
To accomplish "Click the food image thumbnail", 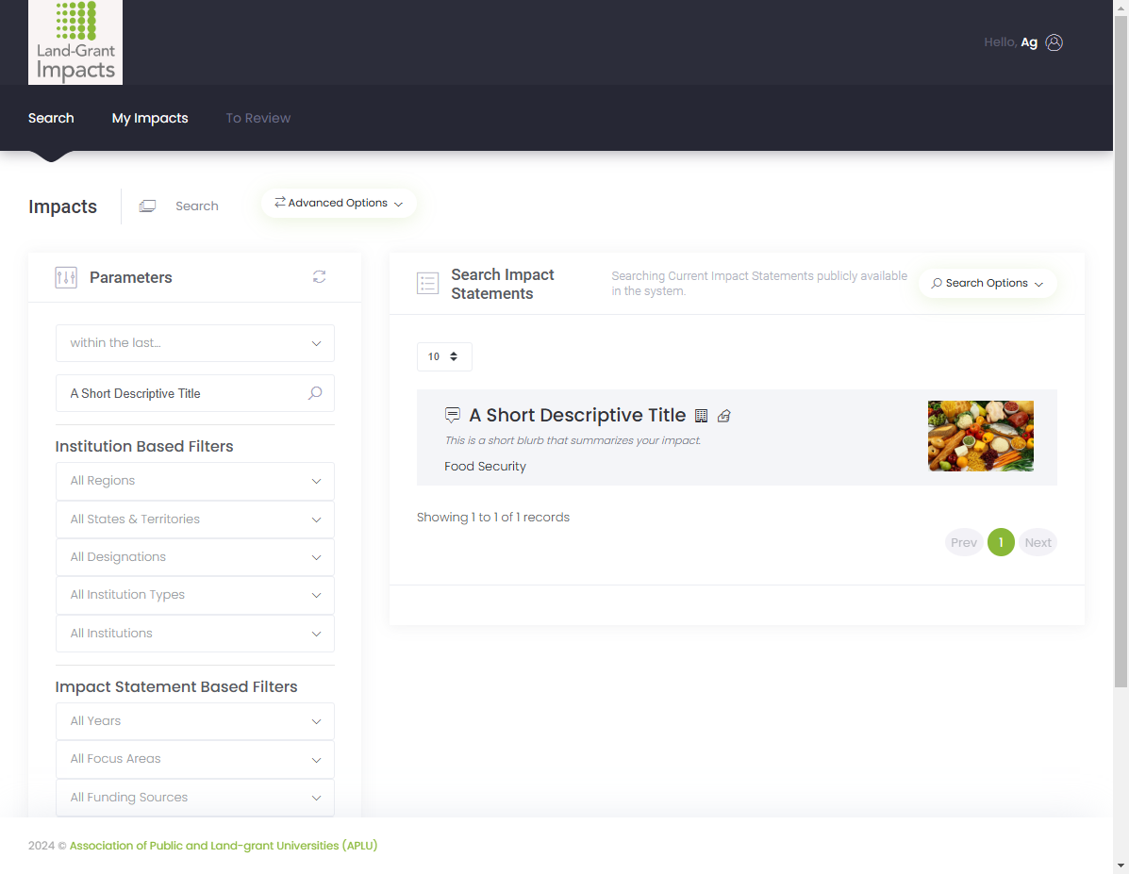I will (x=981, y=437).
